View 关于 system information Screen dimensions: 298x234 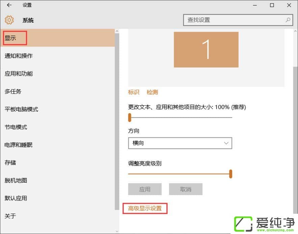pos(10,216)
